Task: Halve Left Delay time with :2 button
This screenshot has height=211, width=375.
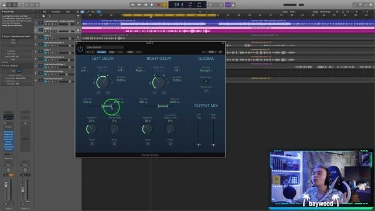Action: pos(99,93)
